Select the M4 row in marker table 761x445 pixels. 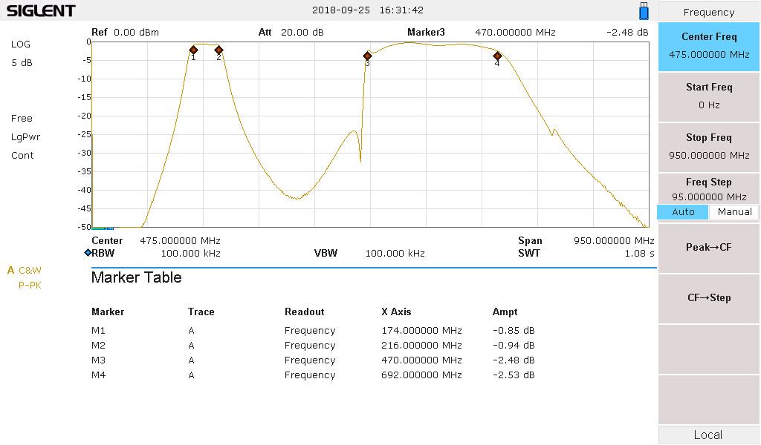pos(313,375)
